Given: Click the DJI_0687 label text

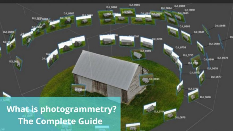Looking at the screenshot, I should point(69,13).
